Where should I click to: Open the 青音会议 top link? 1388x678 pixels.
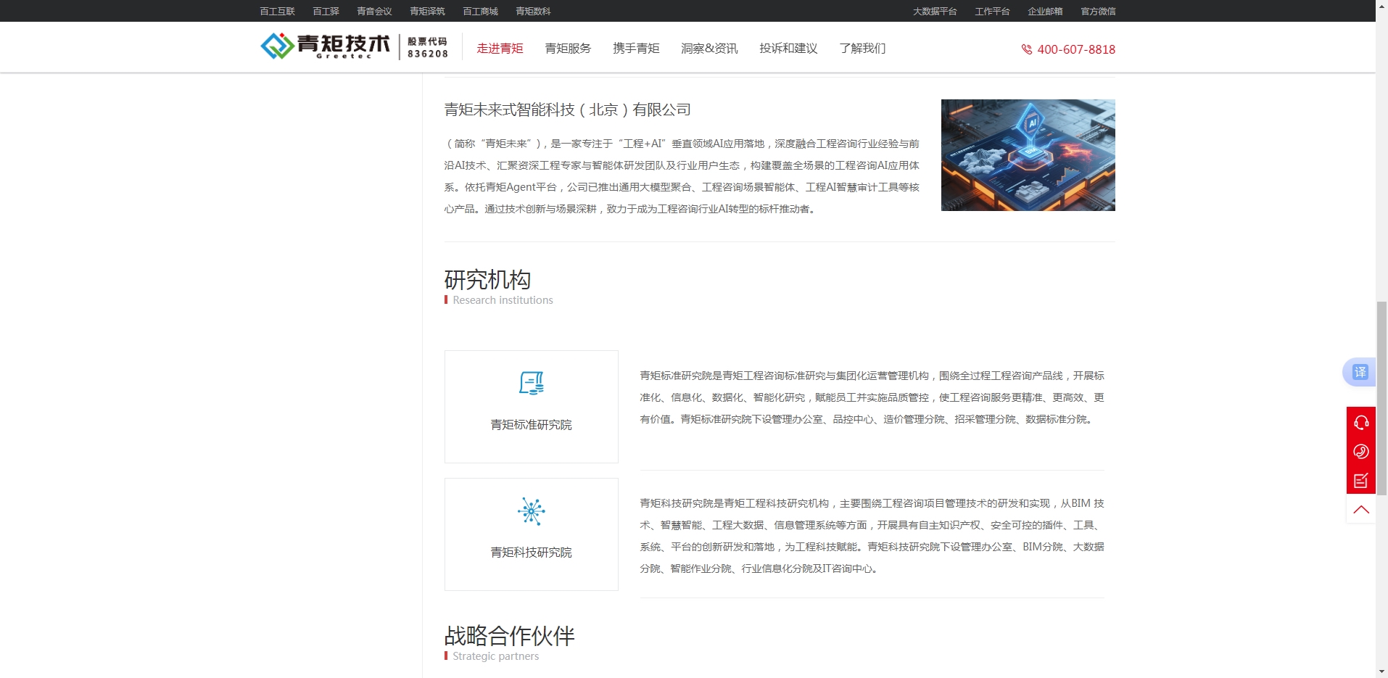(374, 11)
